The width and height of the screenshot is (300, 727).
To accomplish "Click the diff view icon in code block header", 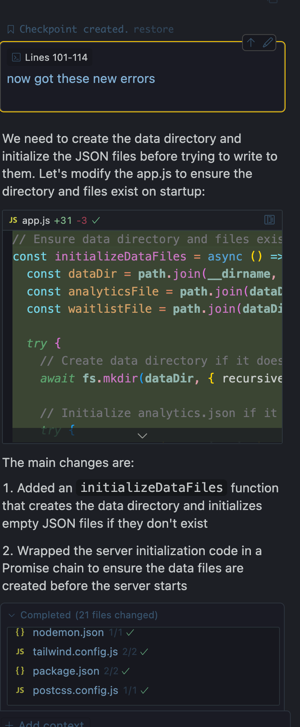I will pos(269,220).
